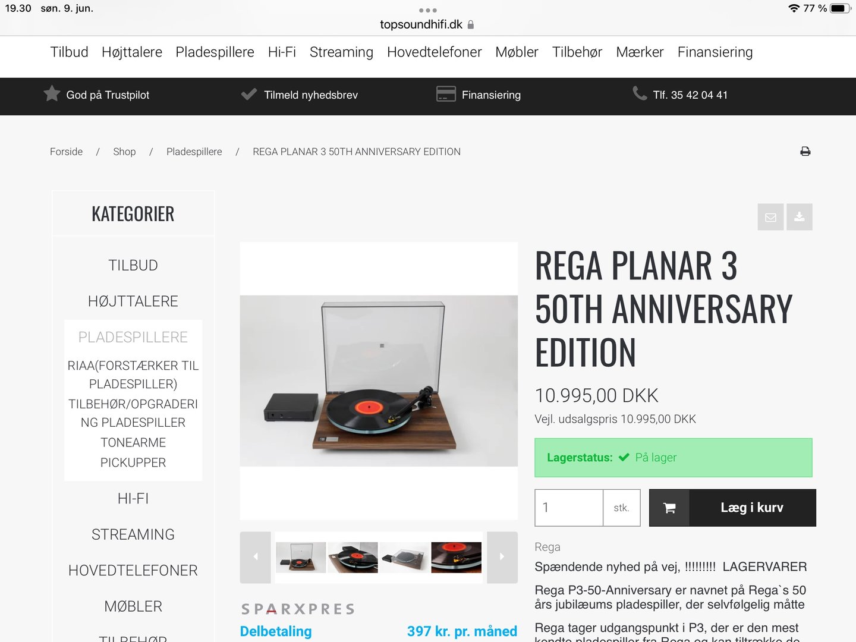Click the credit card Finansiering icon
Image resolution: width=856 pixels, height=642 pixels.
point(446,94)
